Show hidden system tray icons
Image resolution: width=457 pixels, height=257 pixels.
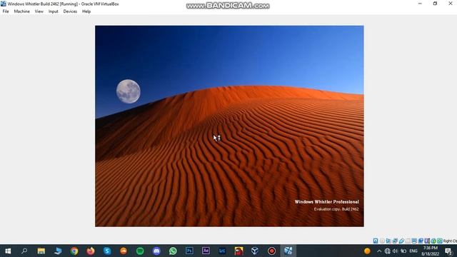(x=379, y=251)
